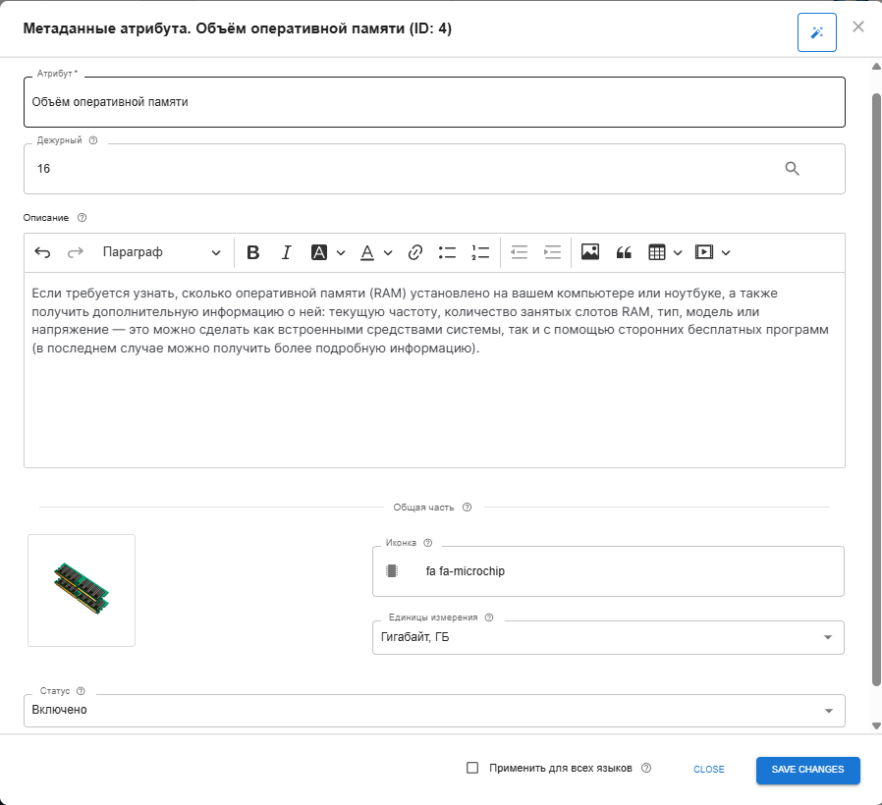Open the Статус dropdown showing Включено

pyautogui.click(x=830, y=710)
